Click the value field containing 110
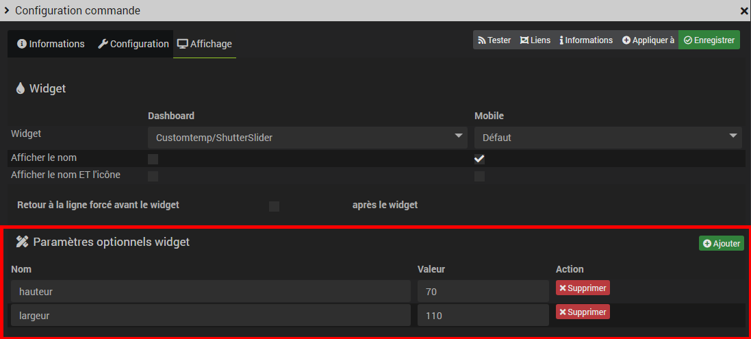The width and height of the screenshot is (751, 339). click(x=483, y=316)
